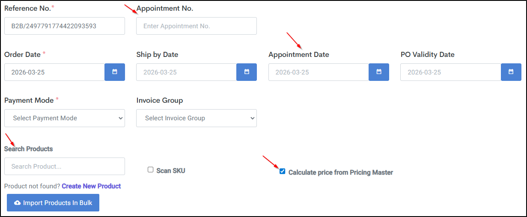
Task: Follow the Create New Product link
Action: tap(91, 186)
